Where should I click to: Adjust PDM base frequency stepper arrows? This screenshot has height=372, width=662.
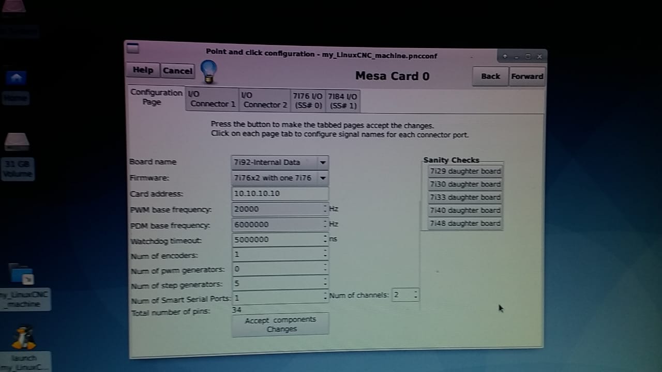(x=325, y=224)
